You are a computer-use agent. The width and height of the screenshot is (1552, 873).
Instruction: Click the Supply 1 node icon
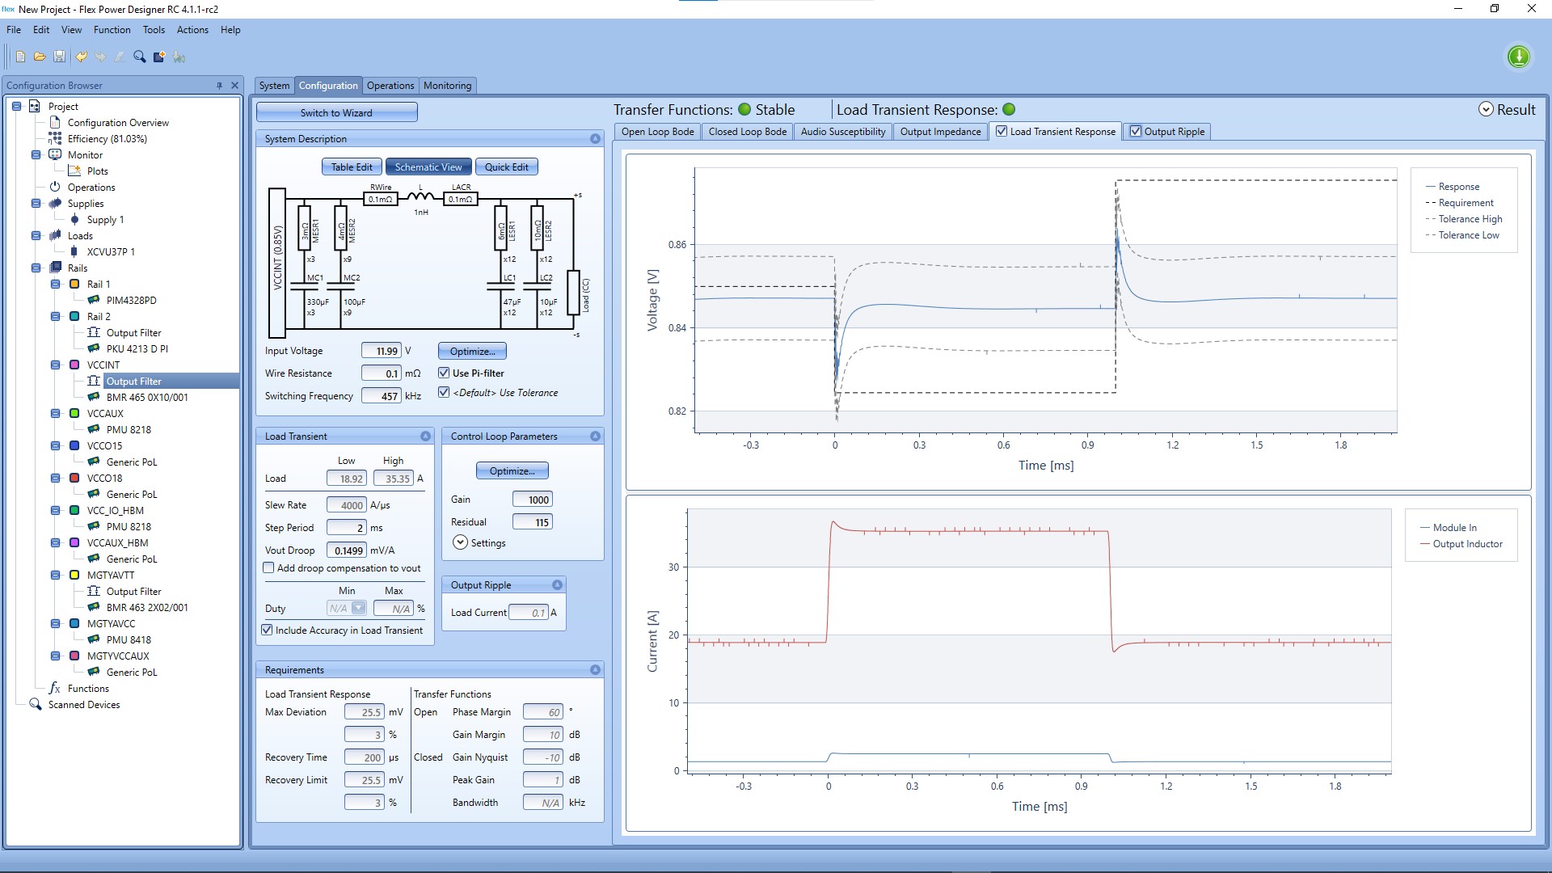click(74, 219)
